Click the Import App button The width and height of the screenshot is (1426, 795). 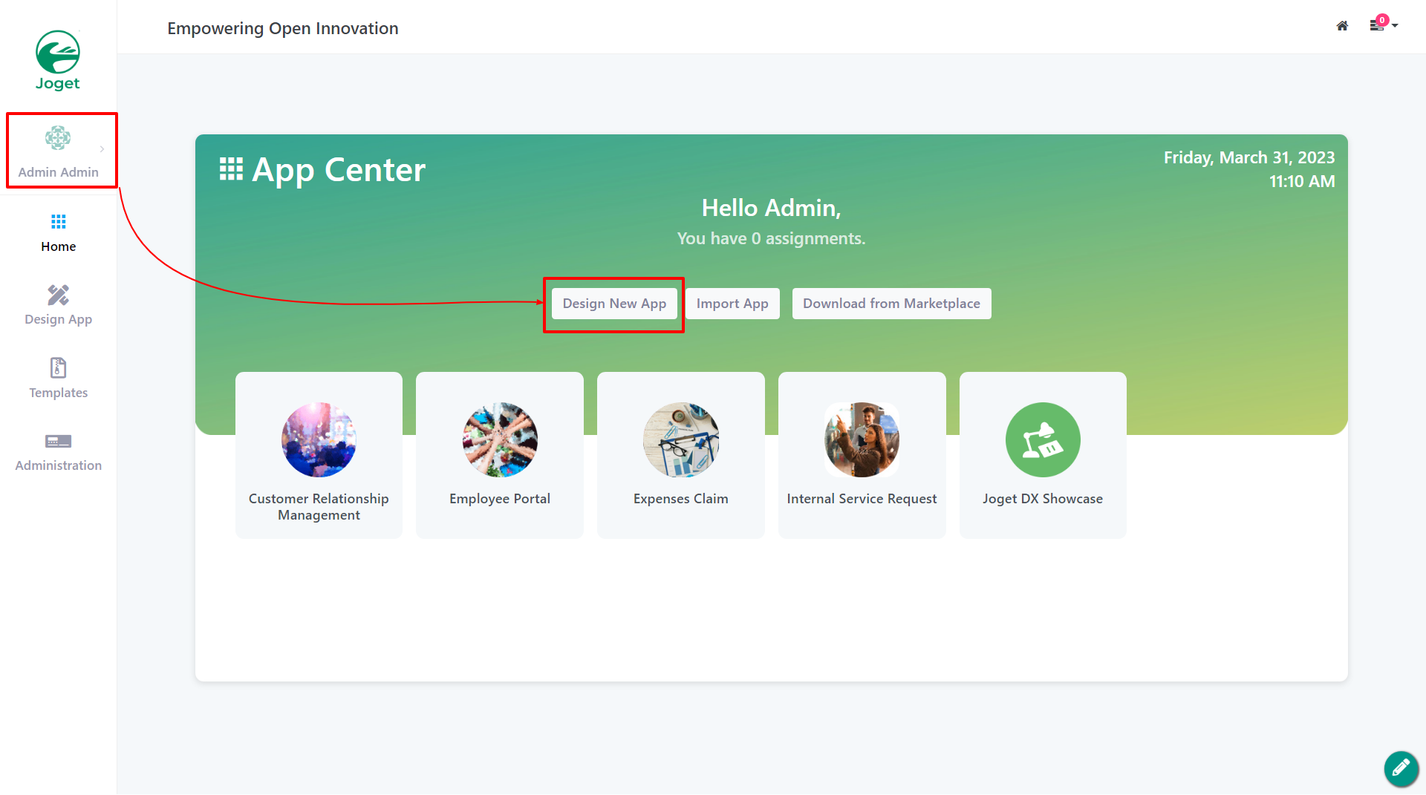pyautogui.click(x=732, y=304)
